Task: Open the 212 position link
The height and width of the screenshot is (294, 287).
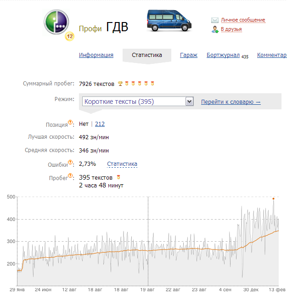Action: pos(100,124)
